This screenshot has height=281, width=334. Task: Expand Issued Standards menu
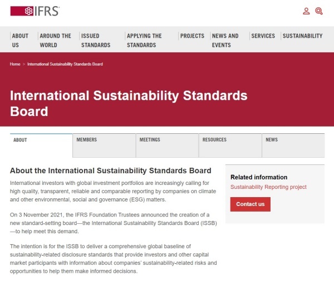96,40
